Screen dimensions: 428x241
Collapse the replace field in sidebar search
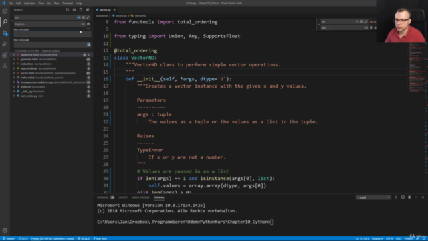(x=12, y=21)
